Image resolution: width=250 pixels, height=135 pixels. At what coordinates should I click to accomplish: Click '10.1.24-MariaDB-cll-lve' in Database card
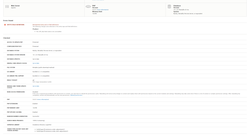181,10
